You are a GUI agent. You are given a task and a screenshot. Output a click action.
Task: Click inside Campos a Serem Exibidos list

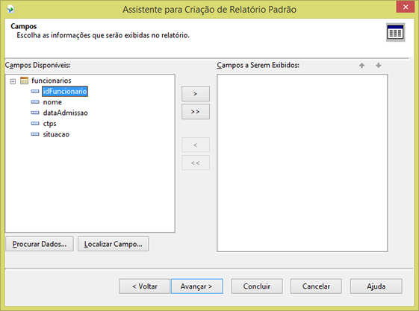302,163
